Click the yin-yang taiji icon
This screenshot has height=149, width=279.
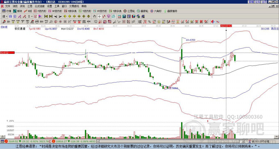coord(213,22)
